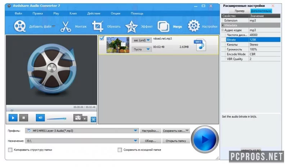Collapse the Аудио кодек tree node
This screenshot has width=288, height=168.
coord(222,30)
